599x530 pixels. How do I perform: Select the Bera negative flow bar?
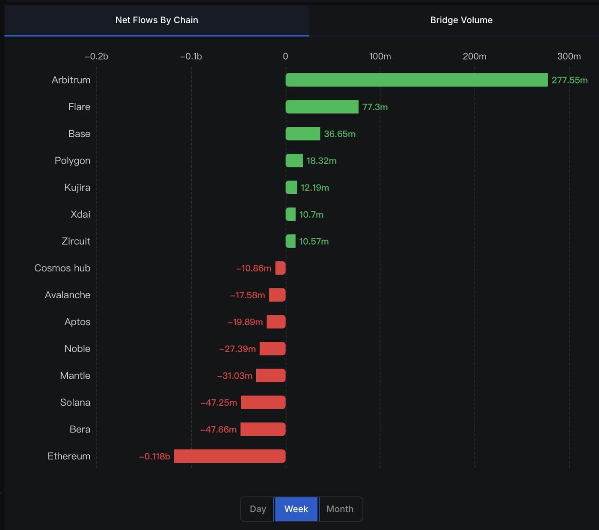click(263, 429)
